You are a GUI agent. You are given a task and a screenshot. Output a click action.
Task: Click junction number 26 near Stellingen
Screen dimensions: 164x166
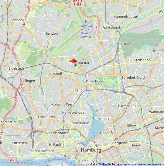coord(21,86)
